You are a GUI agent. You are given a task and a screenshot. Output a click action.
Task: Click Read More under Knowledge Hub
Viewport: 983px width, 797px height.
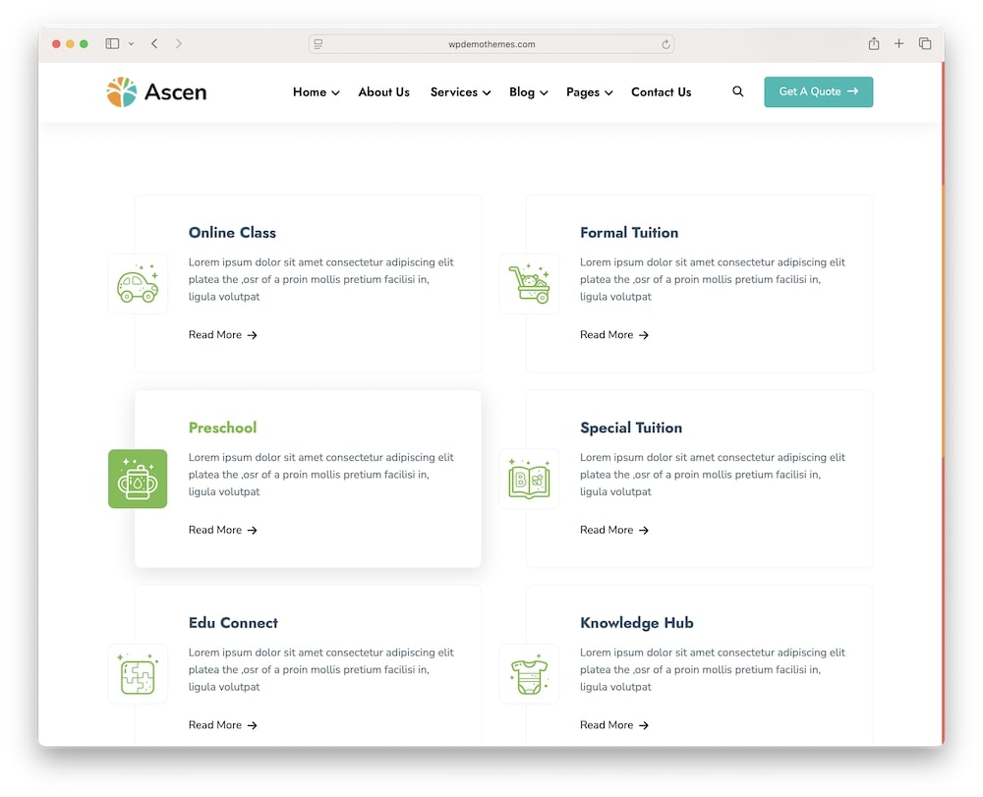pyautogui.click(x=607, y=725)
